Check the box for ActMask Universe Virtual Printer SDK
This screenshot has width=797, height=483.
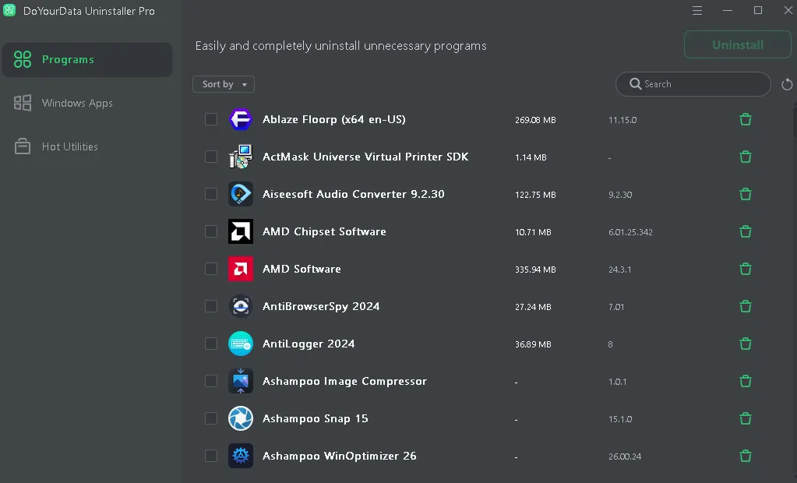pos(211,157)
